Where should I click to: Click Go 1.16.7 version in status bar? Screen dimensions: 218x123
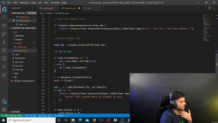click(x=30, y=115)
